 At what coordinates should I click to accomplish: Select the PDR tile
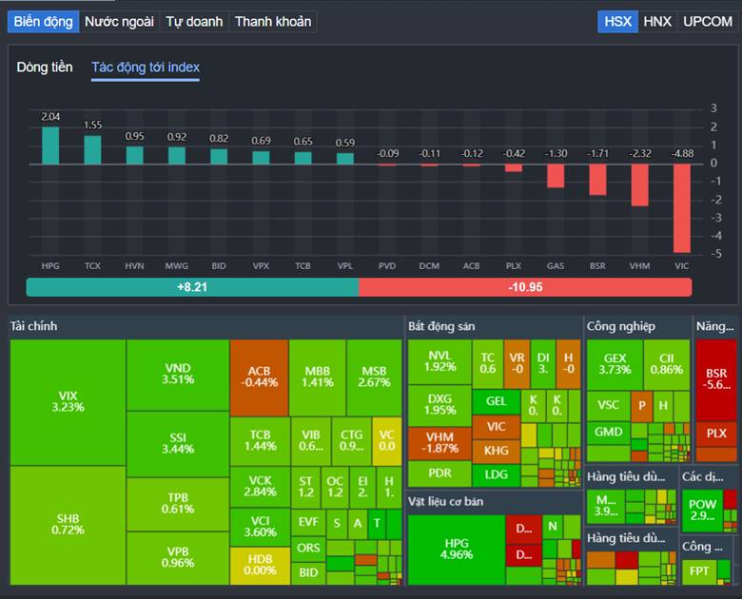pos(439,473)
